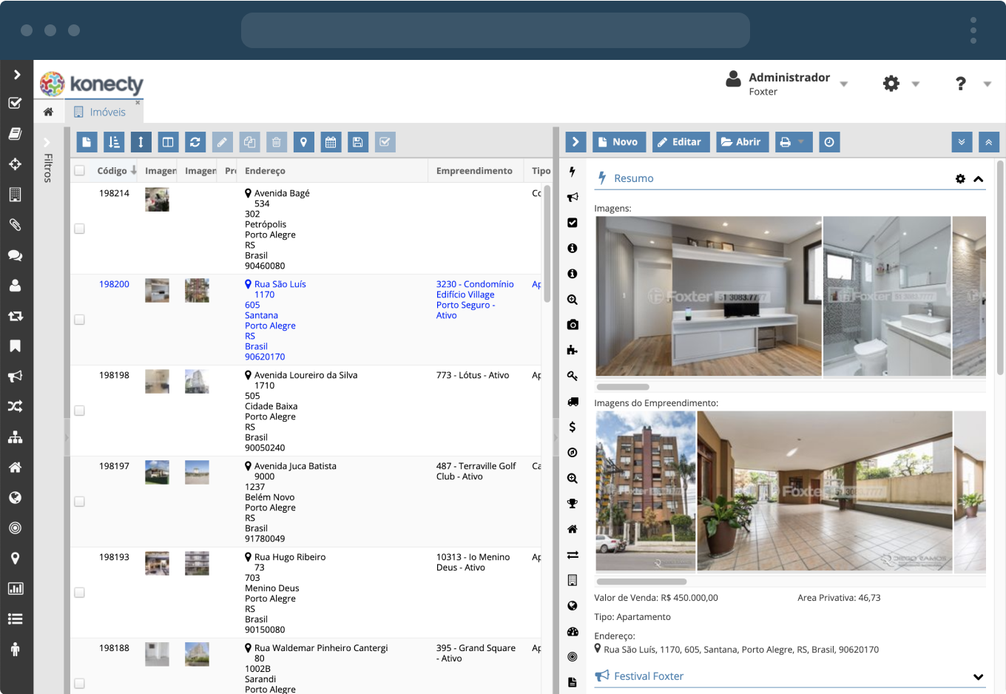Click the save disk icon in toolbar
The height and width of the screenshot is (694, 1006).
point(358,142)
